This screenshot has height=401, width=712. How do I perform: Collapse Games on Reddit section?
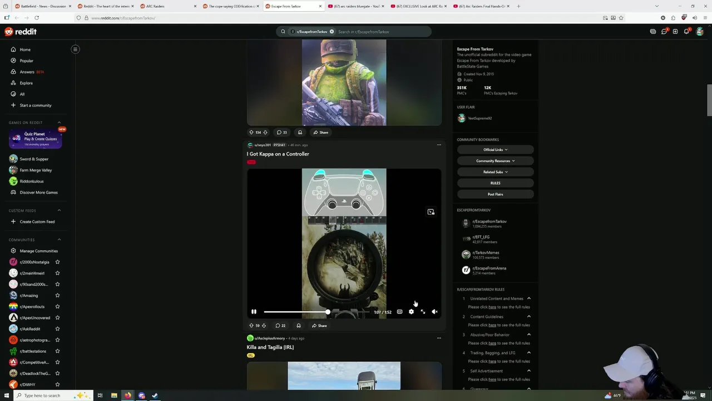pos(59,123)
